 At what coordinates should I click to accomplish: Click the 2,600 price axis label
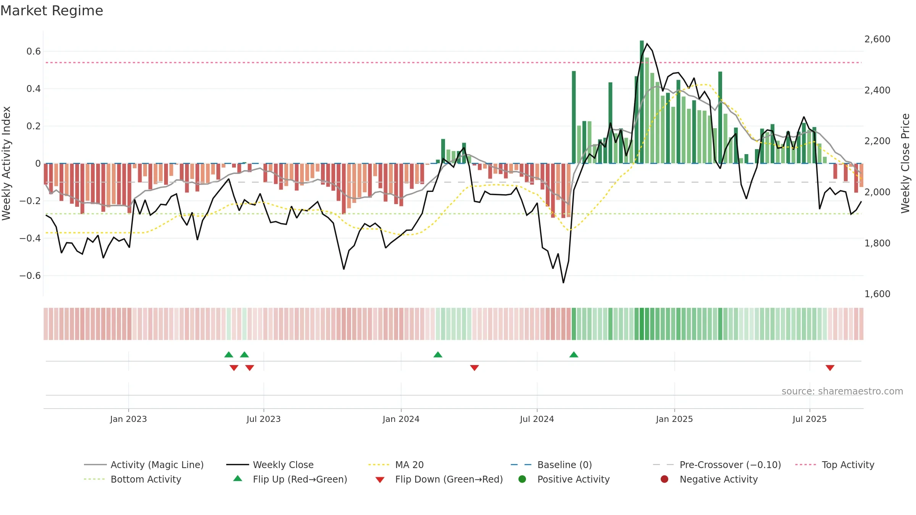click(877, 39)
